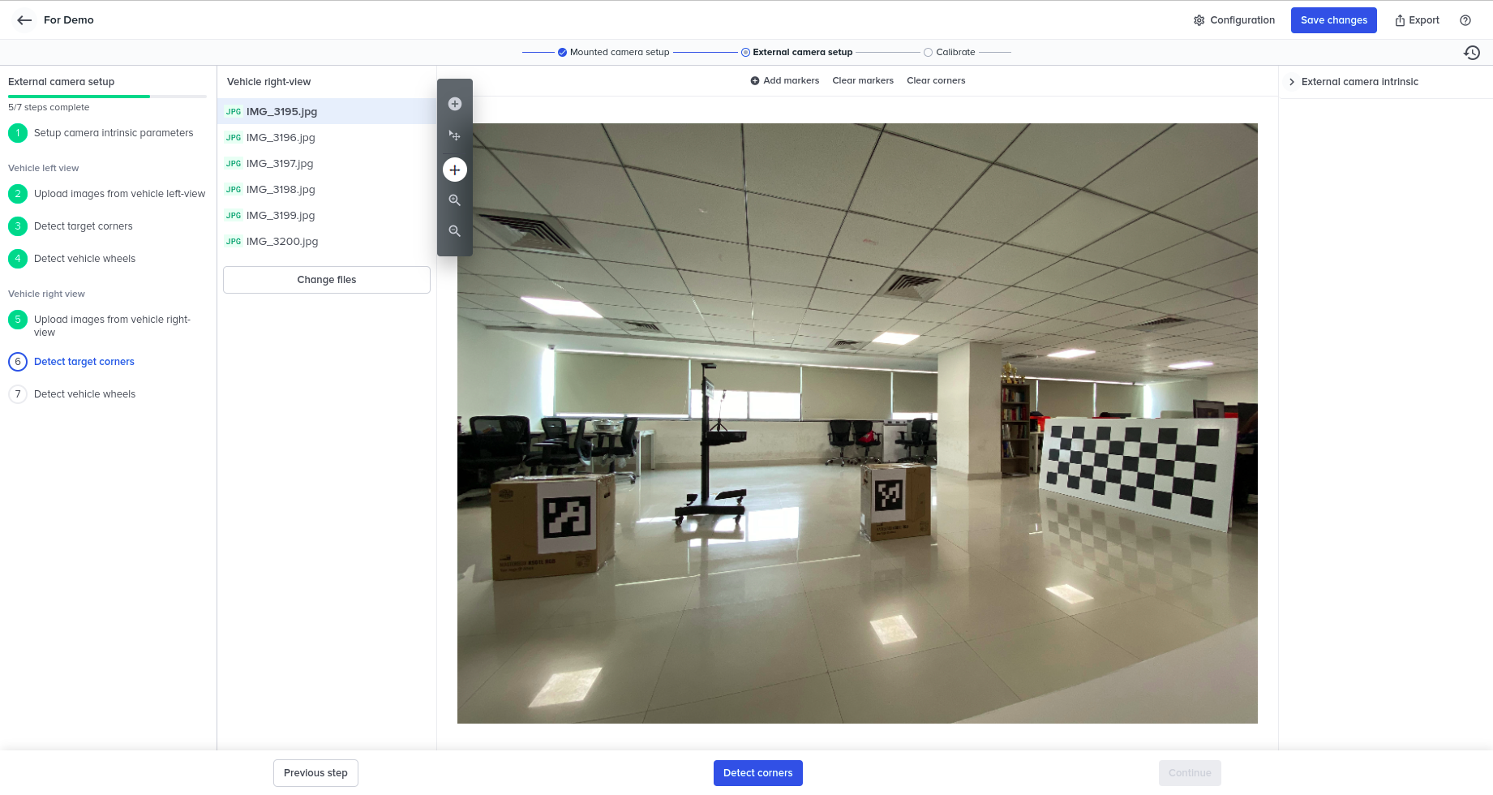
Task: Click the Export button
Action: point(1417,20)
